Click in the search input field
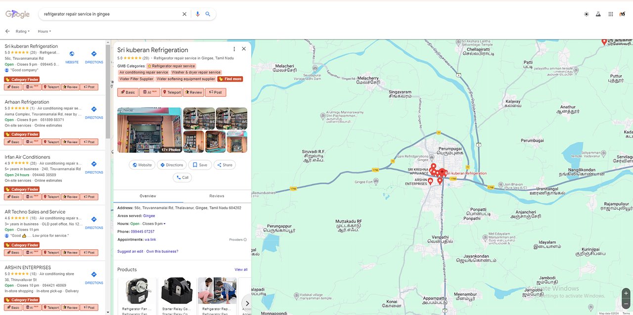 [x=111, y=14]
